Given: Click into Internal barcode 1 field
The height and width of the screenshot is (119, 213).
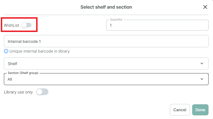Looking at the screenshot, I should pos(106,41).
